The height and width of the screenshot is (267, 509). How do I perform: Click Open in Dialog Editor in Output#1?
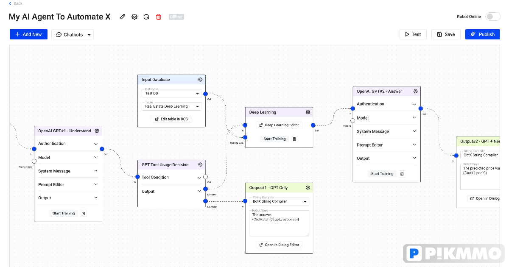tap(279, 245)
